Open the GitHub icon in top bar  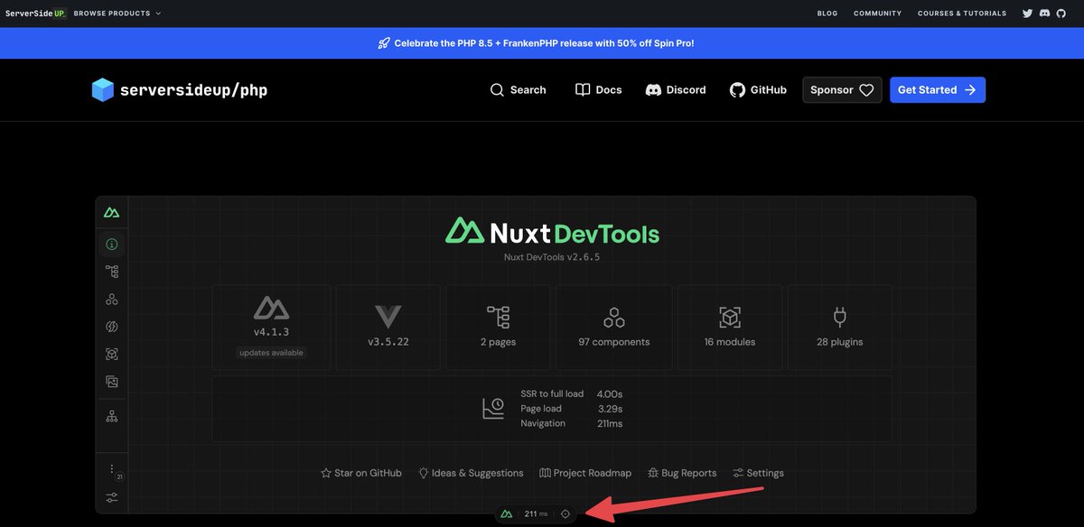pyautogui.click(x=1061, y=14)
